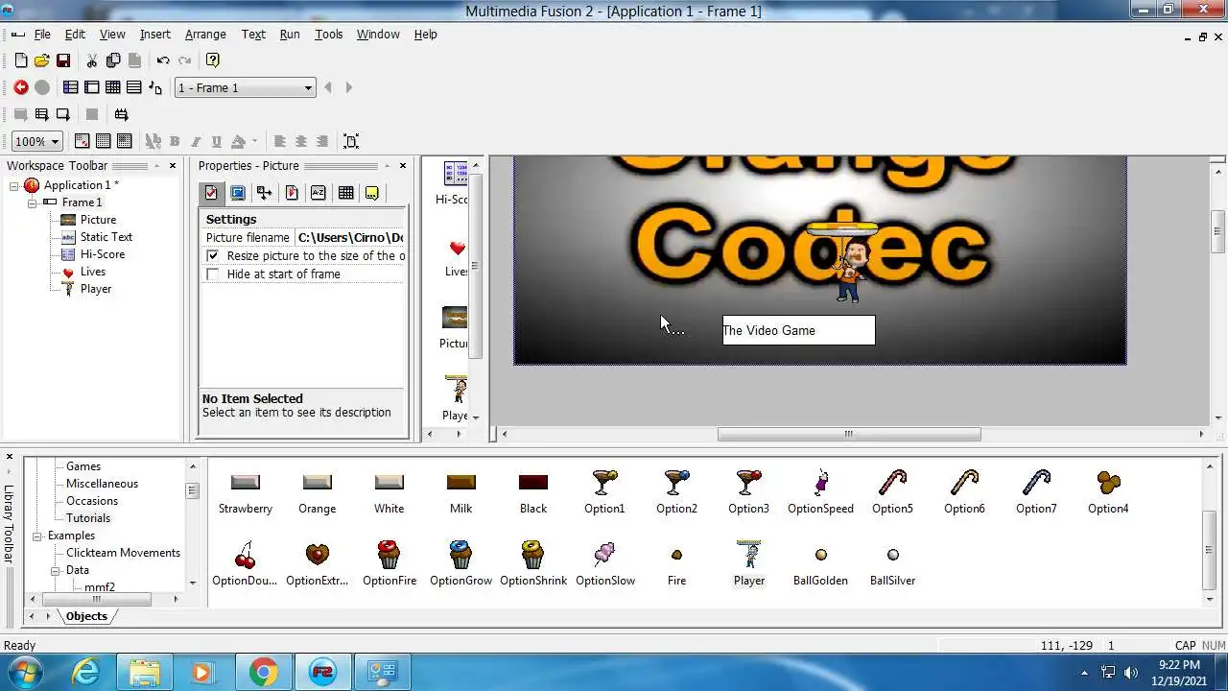Select Hi-Score in workspace tree
This screenshot has width=1228, height=691.
tap(103, 254)
